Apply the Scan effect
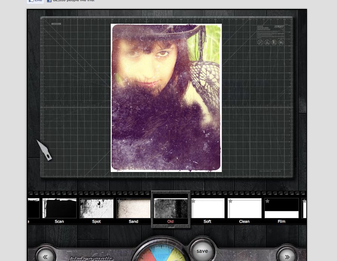This screenshot has width=337, height=261. click(x=59, y=208)
